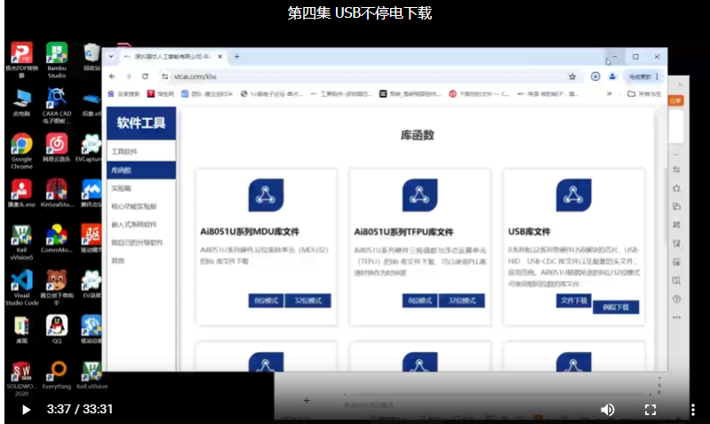
Task: Click the address bar showing stcai.com/khs
Action: (x=367, y=76)
